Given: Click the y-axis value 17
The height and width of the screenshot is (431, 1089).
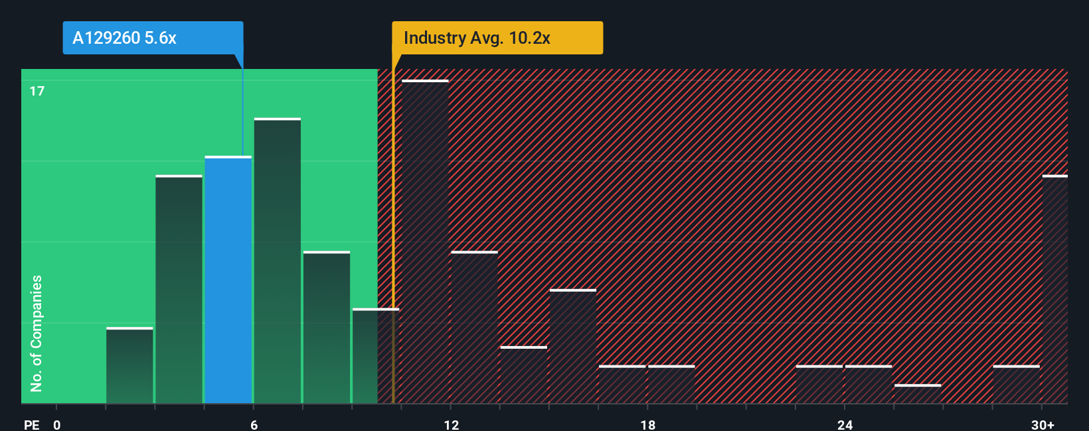Looking at the screenshot, I should click(37, 91).
